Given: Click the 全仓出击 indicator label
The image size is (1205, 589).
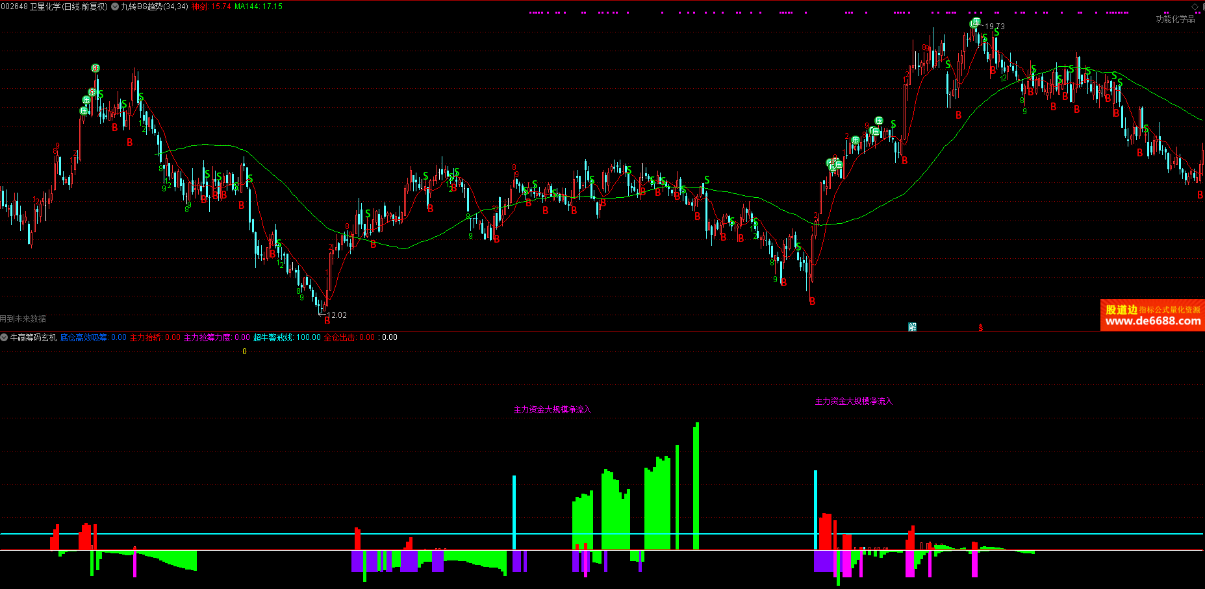Looking at the screenshot, I should [x=340, y=337].
